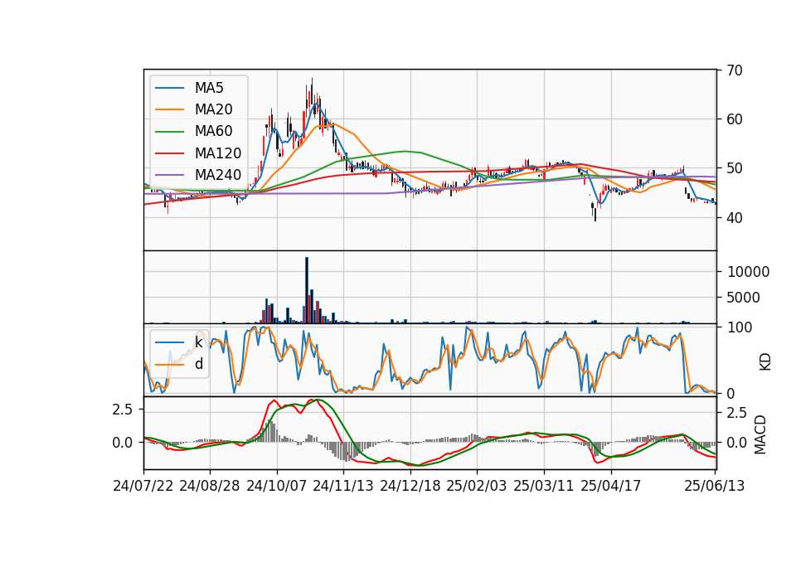Click the 25/06/13 date label
This screenshot has height=572, width=796.
[x=715, y=486]
